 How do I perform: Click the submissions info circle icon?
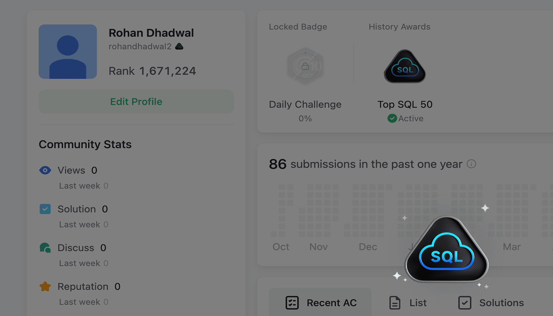click(x=471, y=164)
